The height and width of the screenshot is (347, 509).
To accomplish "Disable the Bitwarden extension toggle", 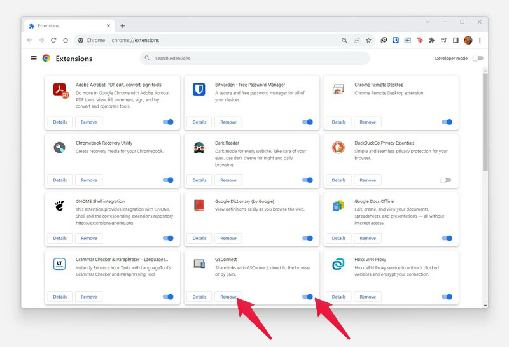I will [x=307, y=122].
